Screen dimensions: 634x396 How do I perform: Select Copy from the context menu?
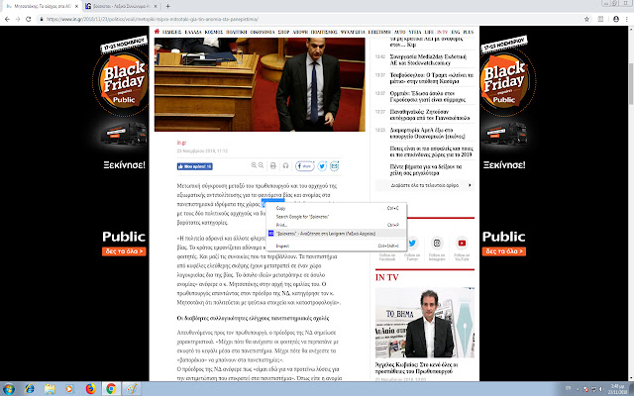click(280, 209)
